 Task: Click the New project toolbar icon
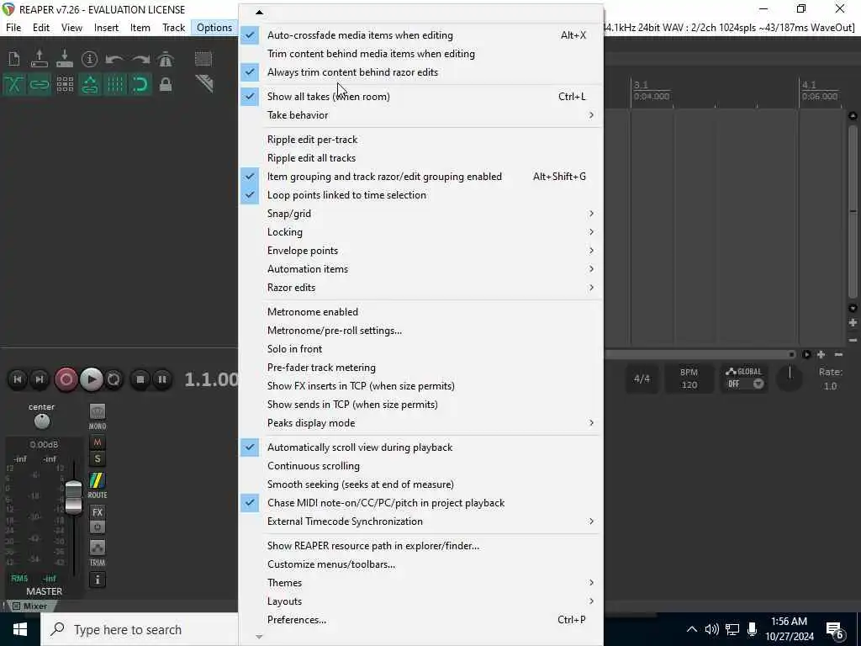click(13, 59)
